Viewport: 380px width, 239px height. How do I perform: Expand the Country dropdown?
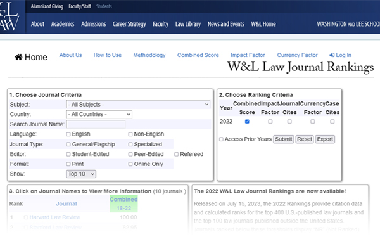(x=99, y=114)
